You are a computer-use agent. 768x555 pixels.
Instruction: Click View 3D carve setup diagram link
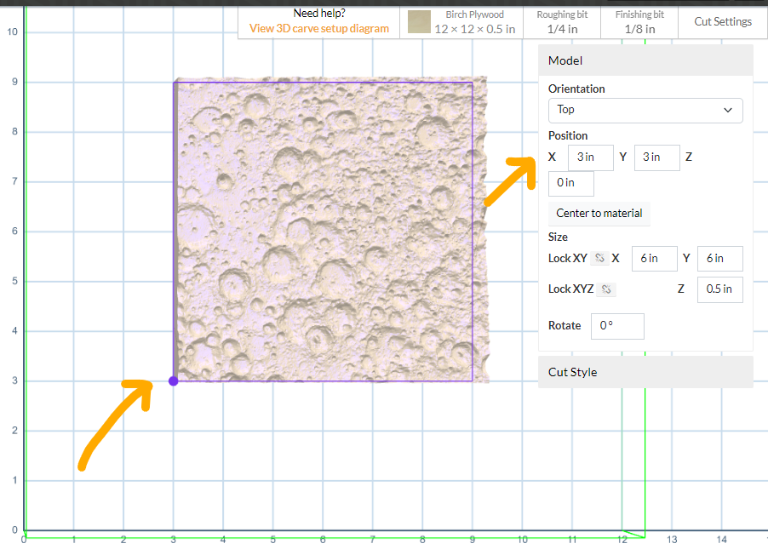pyautogui.click(x=318, y=28)
